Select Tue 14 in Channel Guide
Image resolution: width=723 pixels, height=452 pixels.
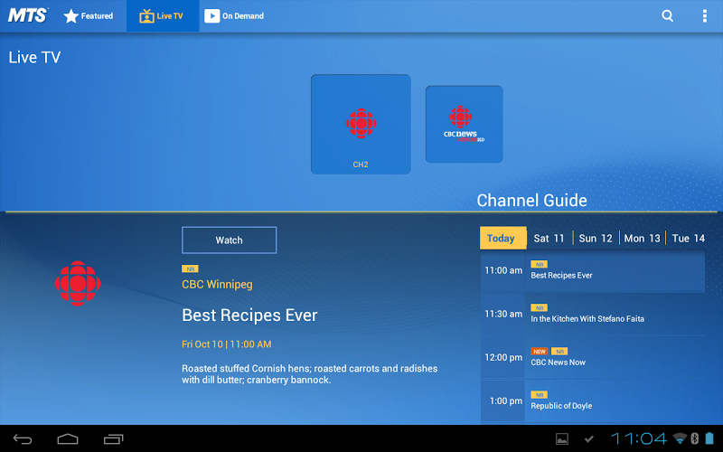click(688, 239)
